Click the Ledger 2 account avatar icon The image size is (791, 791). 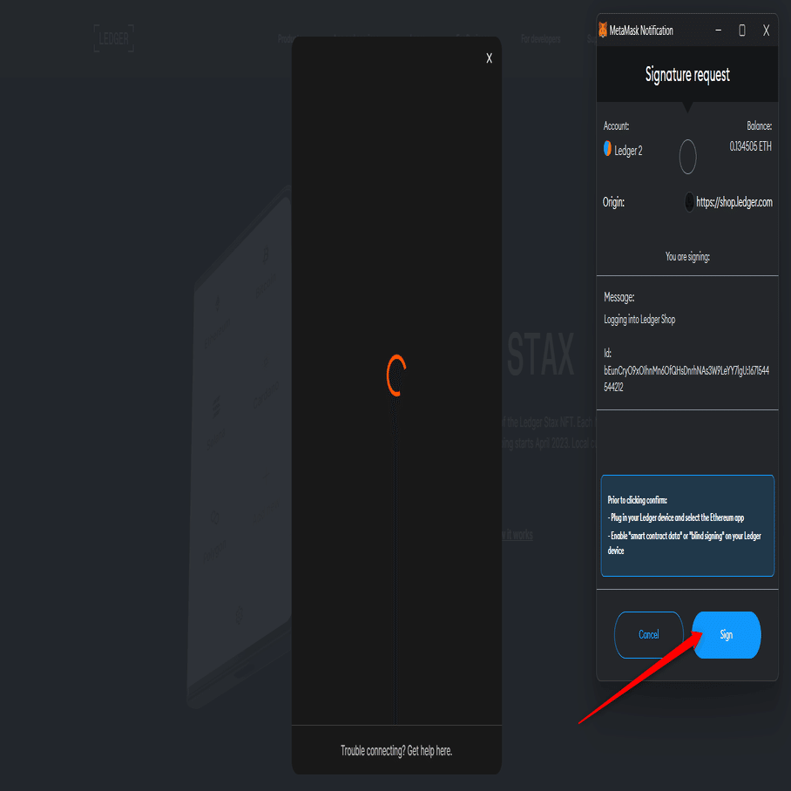(x=607, y=149)
